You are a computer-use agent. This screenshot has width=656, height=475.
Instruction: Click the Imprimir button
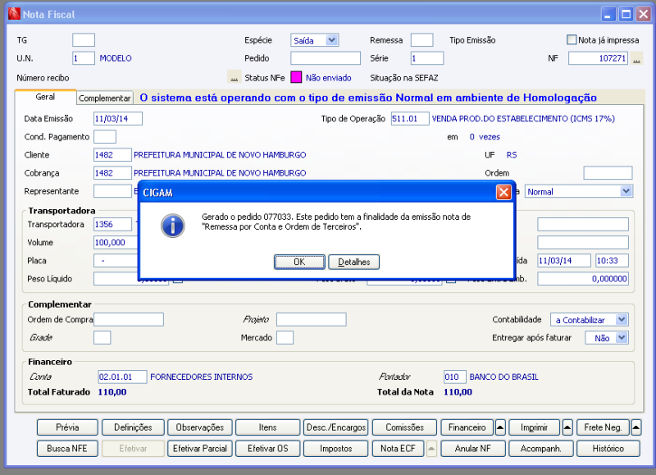click(535, 427)
